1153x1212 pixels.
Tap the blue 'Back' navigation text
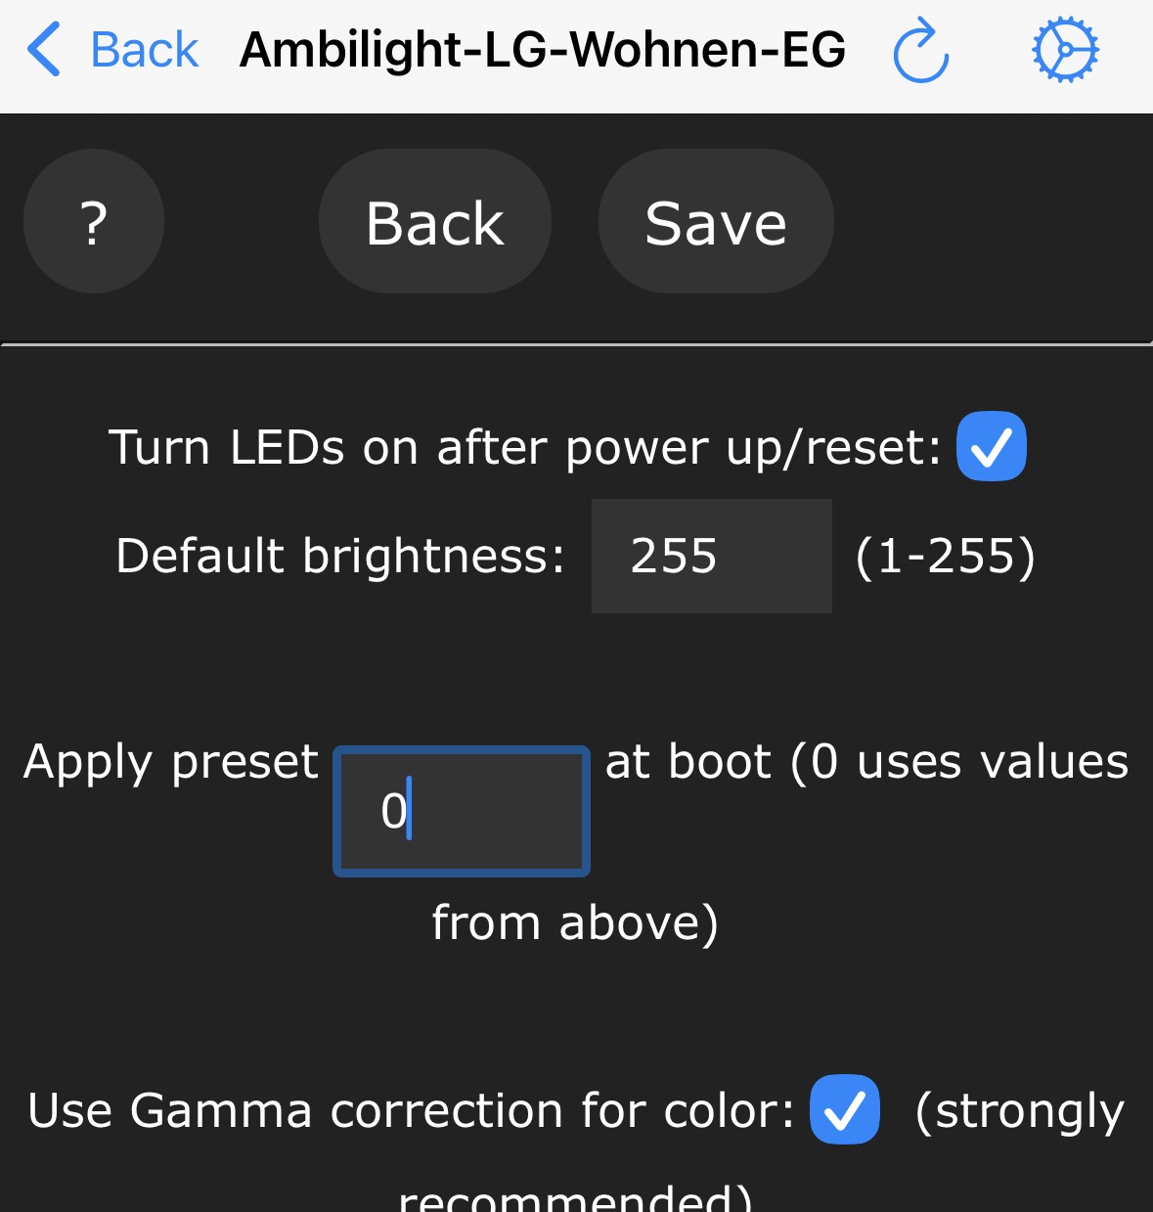click(x=144, y=50)
